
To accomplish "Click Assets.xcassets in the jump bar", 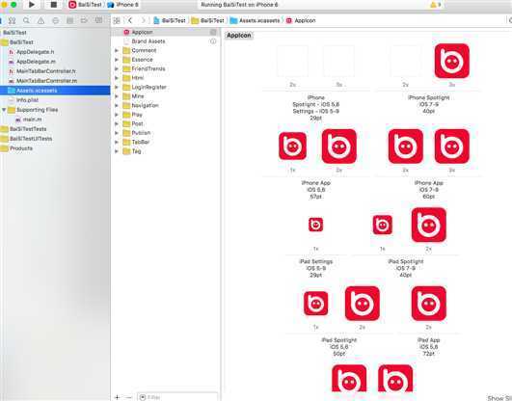I will tap(255, 20).
